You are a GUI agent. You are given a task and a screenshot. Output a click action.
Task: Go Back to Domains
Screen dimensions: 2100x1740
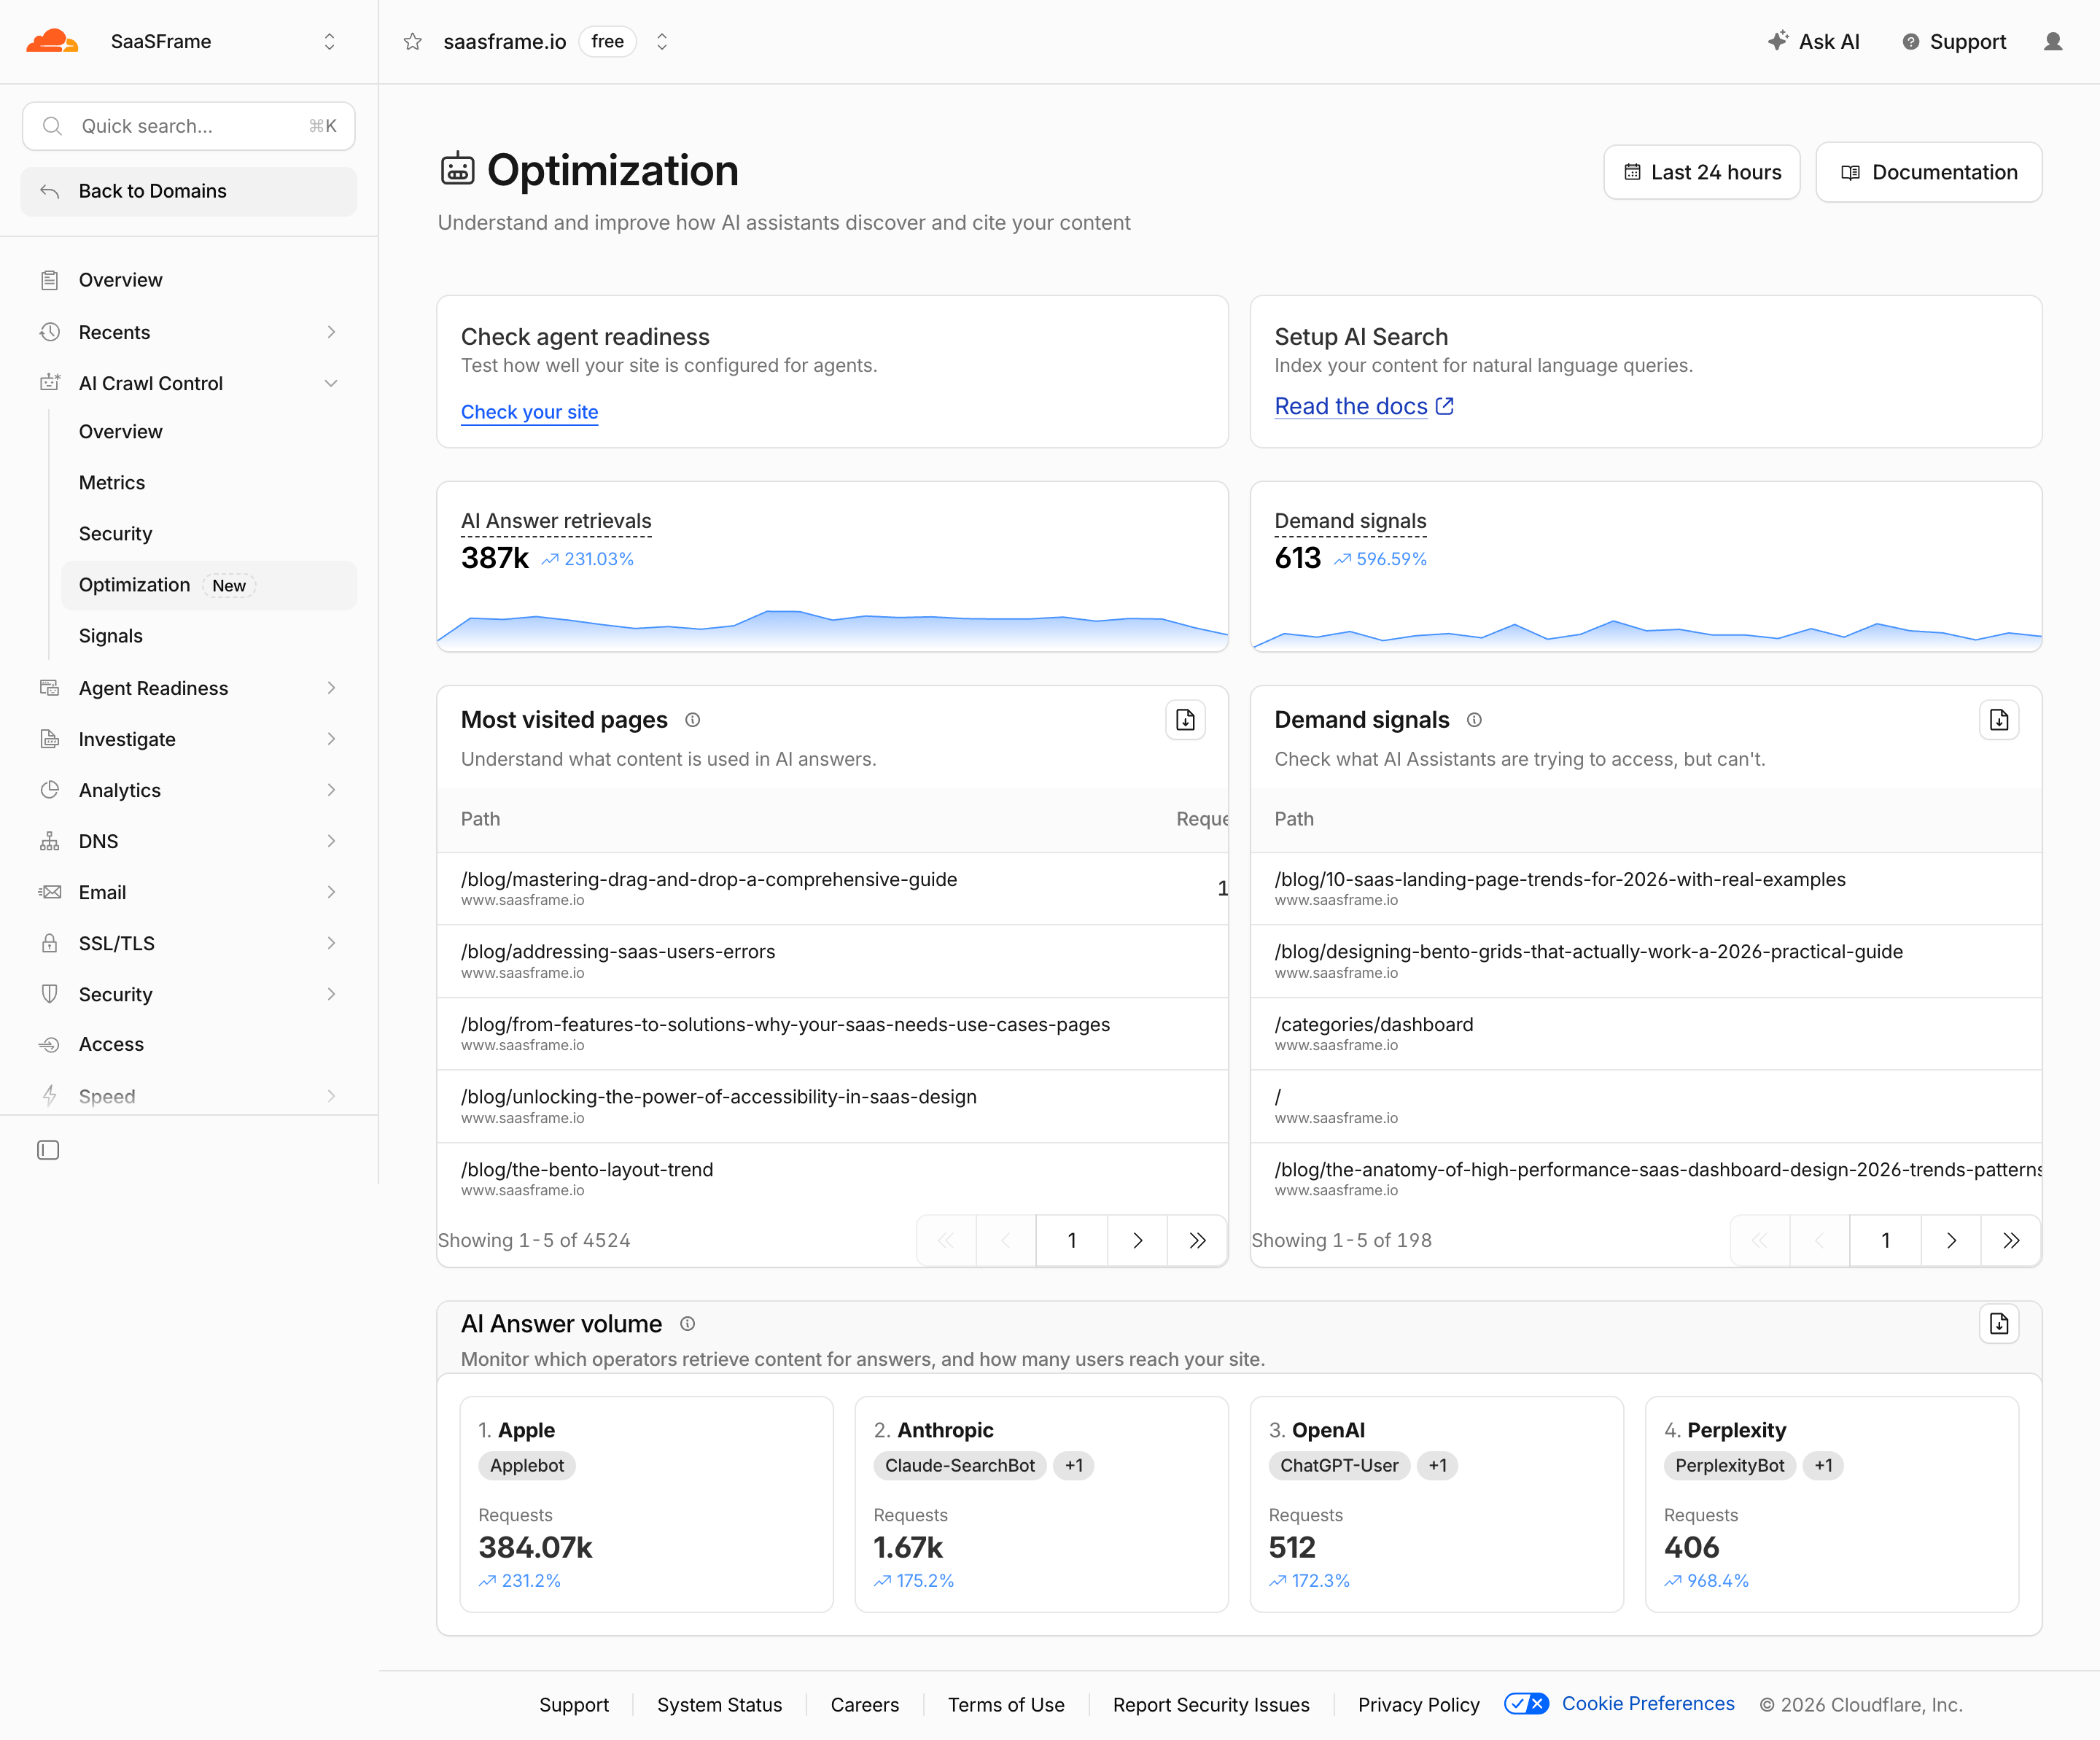pos(189,191)
